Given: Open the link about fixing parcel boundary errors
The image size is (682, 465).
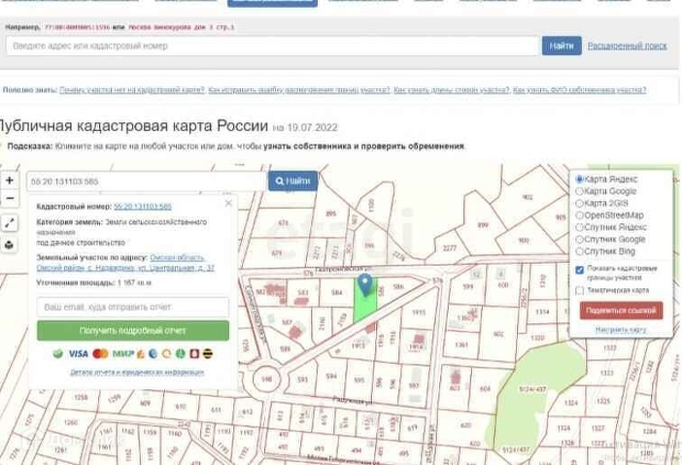Looking at the screenshot, I should (x=299, y=90).
